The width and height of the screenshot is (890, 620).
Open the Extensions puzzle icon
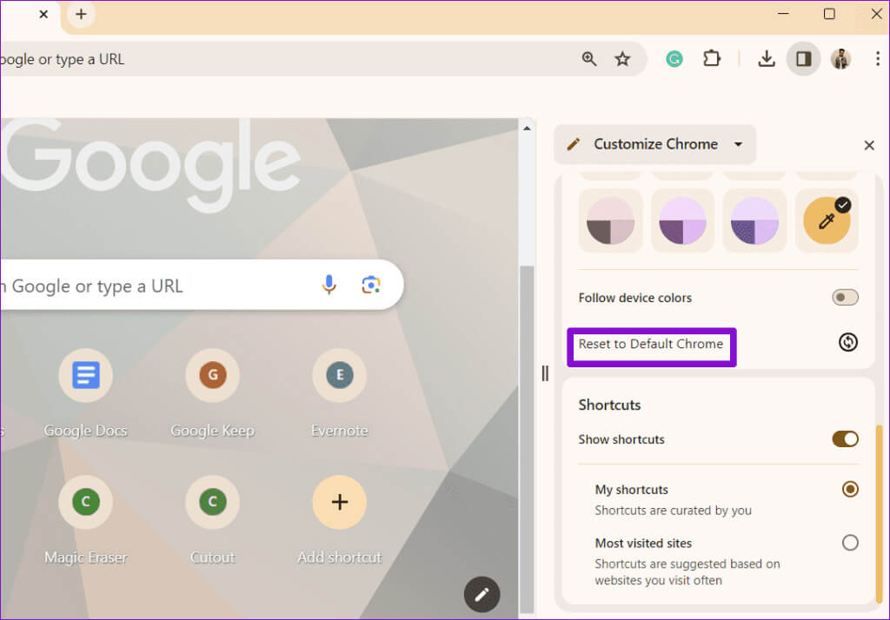point(711,58)
